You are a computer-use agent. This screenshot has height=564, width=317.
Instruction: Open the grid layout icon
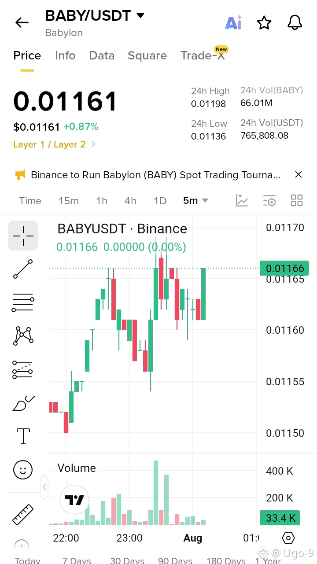point(297,201)
